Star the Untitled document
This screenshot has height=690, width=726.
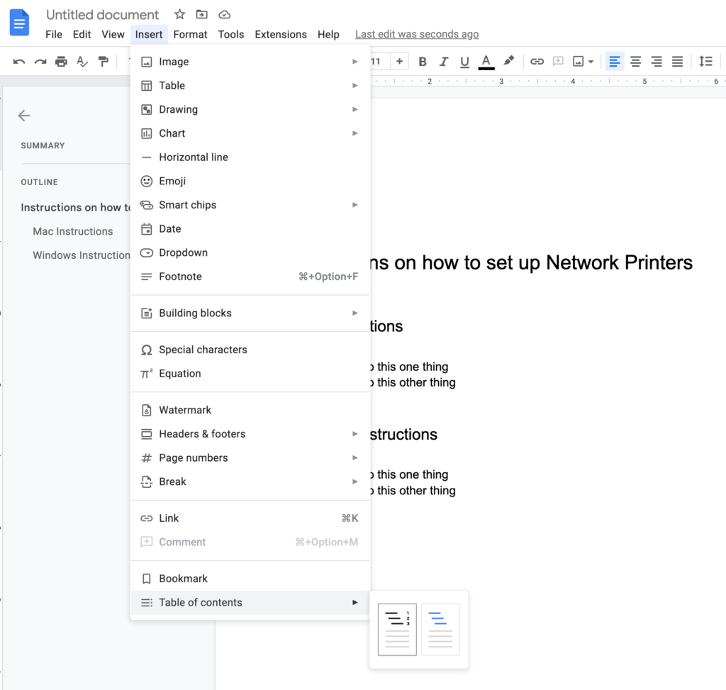[x=180, y=14]
